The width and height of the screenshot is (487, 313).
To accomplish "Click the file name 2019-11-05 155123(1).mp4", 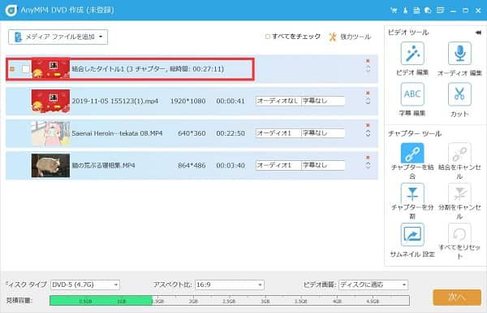I will (x=115, y=101).
